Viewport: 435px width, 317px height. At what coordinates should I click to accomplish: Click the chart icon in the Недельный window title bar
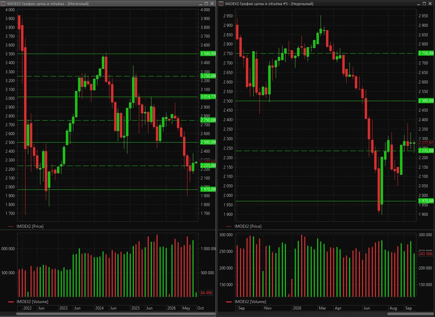221,3
